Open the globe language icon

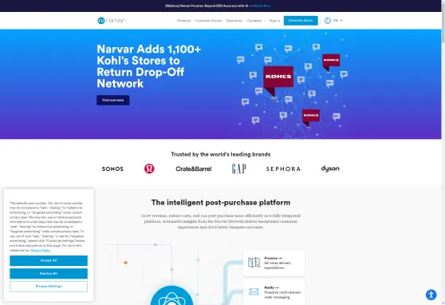[x=328, y=21]
